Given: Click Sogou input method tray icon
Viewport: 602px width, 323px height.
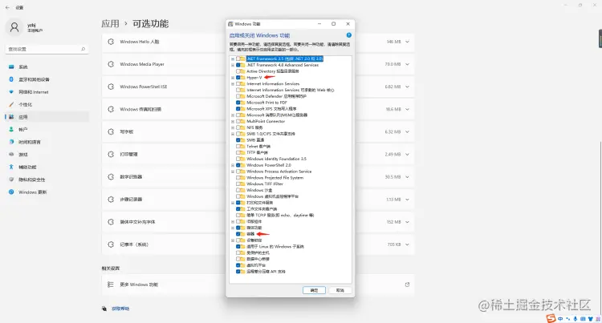Looking at the screenshot, I should point(551,318).
